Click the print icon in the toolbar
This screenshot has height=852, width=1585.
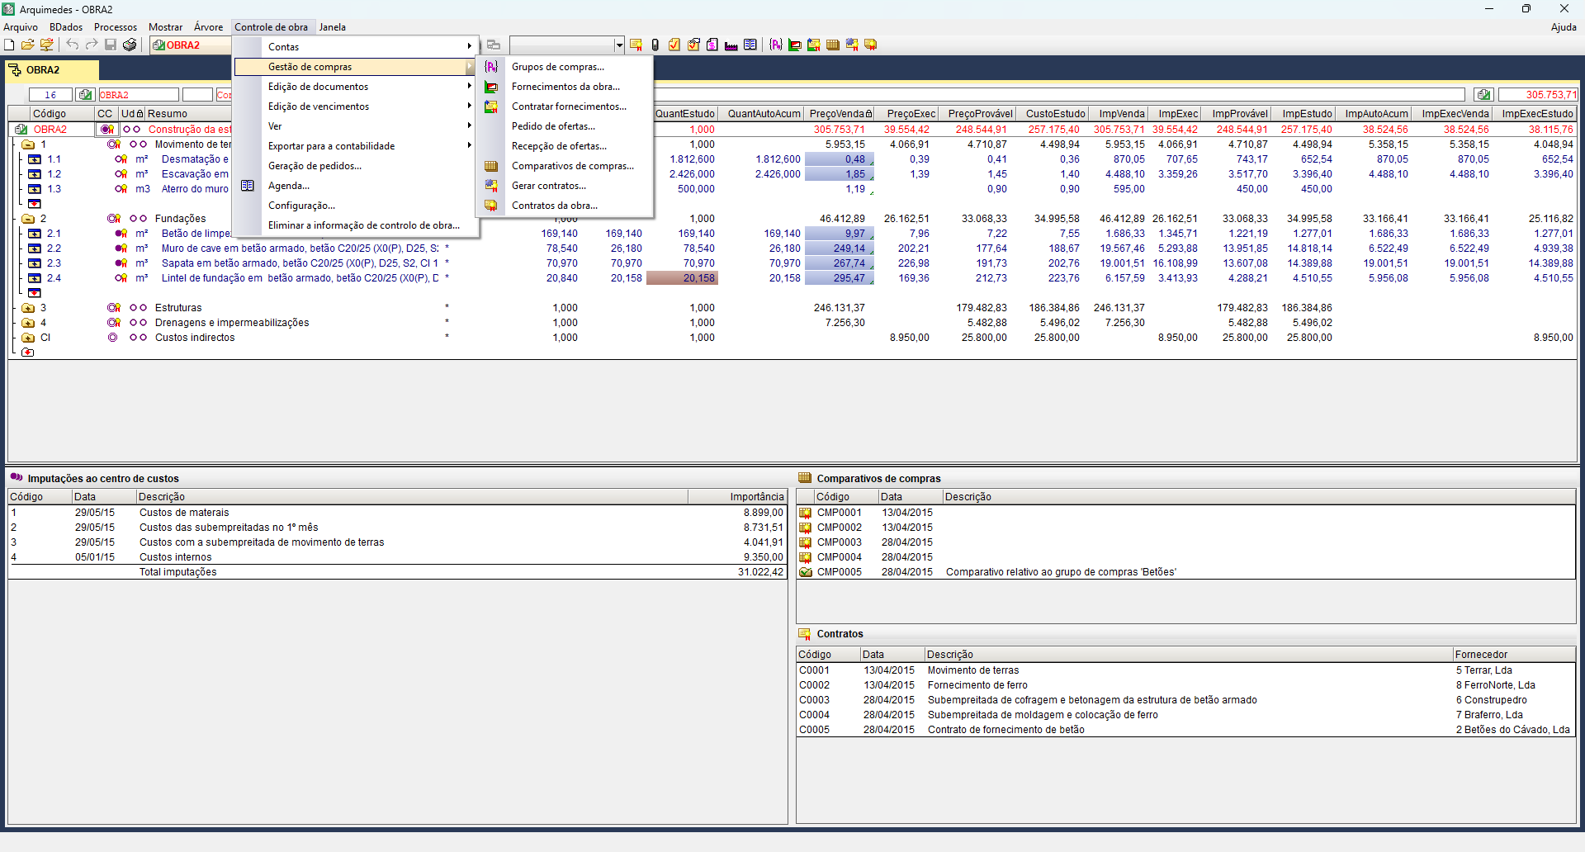[130, 45]
